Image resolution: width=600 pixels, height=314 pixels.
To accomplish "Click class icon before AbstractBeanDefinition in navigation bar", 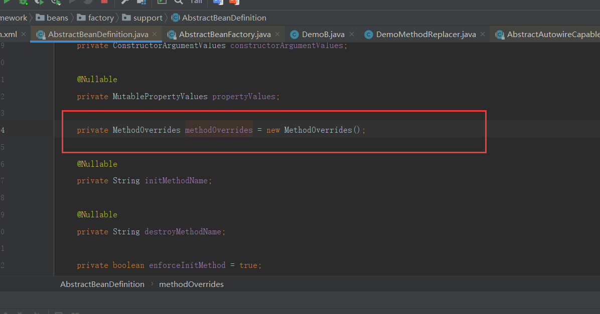I will tap(176, 18).
